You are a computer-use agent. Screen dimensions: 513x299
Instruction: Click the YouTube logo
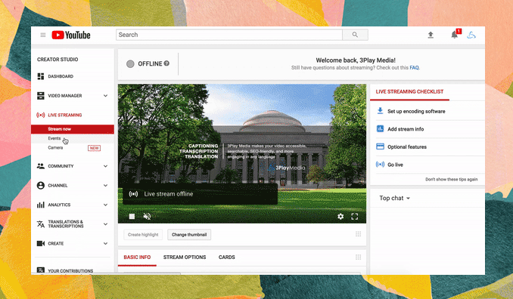71,35
